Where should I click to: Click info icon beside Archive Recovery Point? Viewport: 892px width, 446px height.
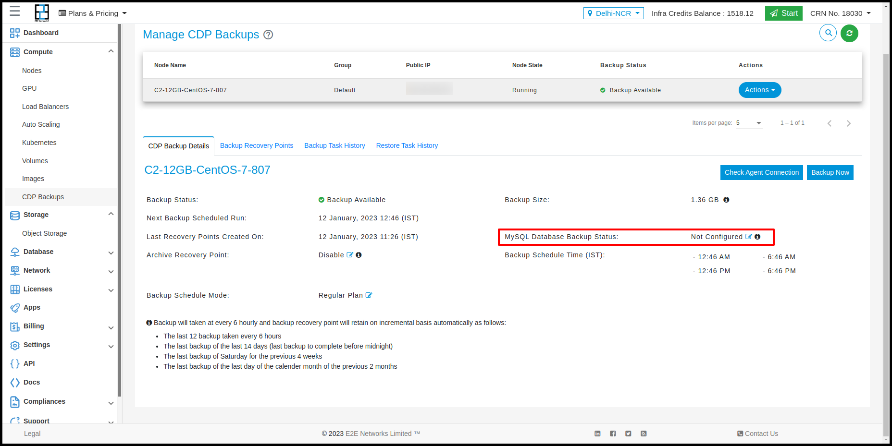pyautogui.click(x=359, y=255)
